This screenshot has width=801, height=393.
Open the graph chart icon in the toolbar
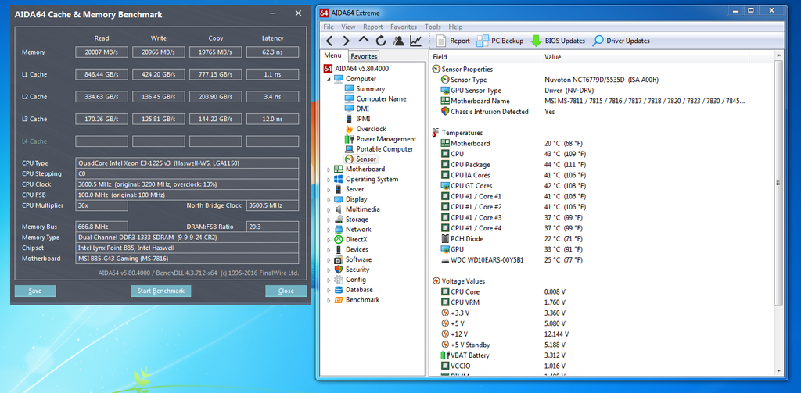coord(415,41)
